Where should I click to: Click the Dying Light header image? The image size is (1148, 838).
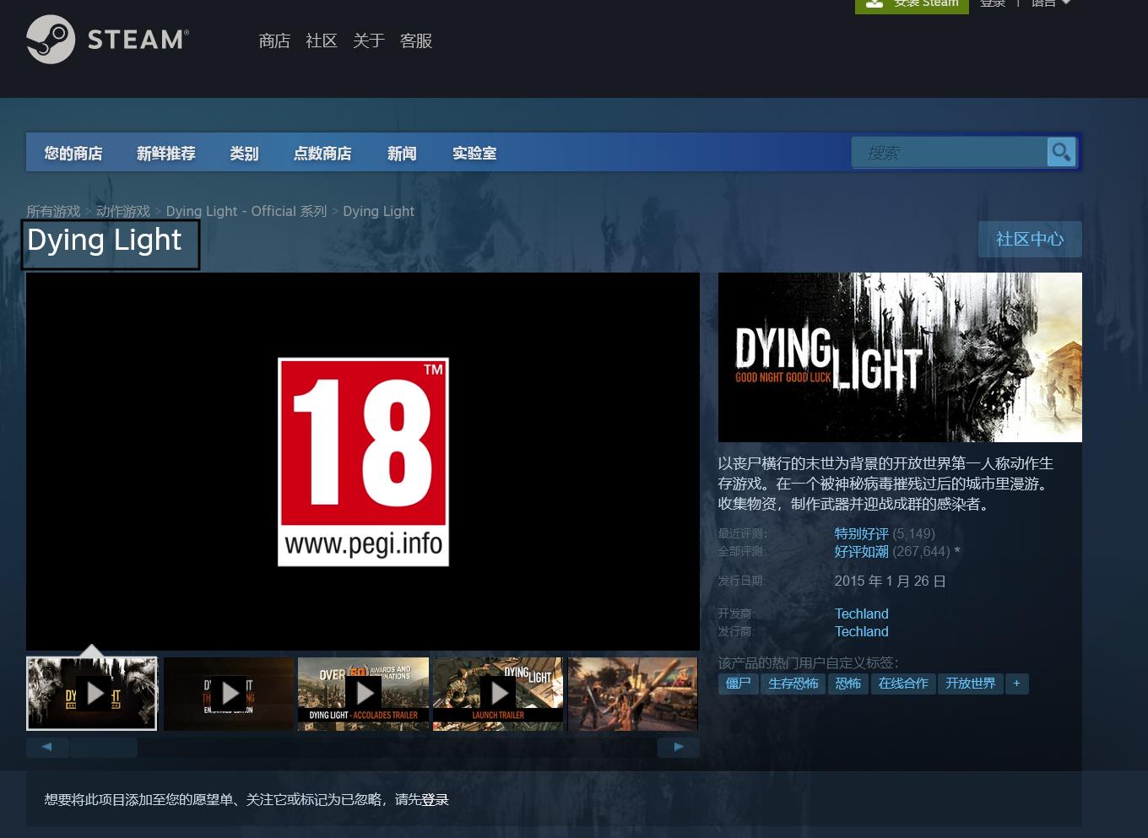900,357
